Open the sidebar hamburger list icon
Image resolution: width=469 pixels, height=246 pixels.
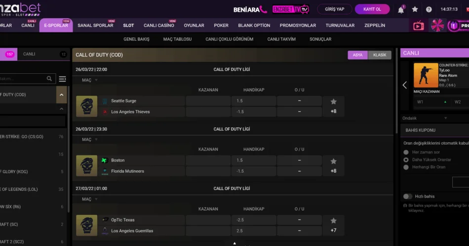click(62, 79)
